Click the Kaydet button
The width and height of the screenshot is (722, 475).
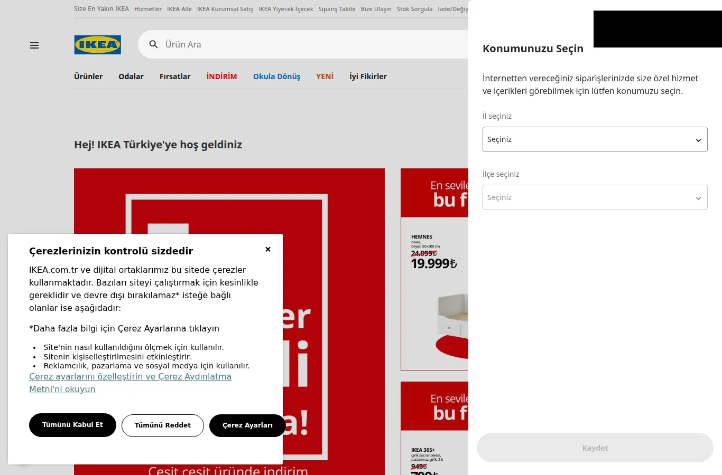click(595, 448)
